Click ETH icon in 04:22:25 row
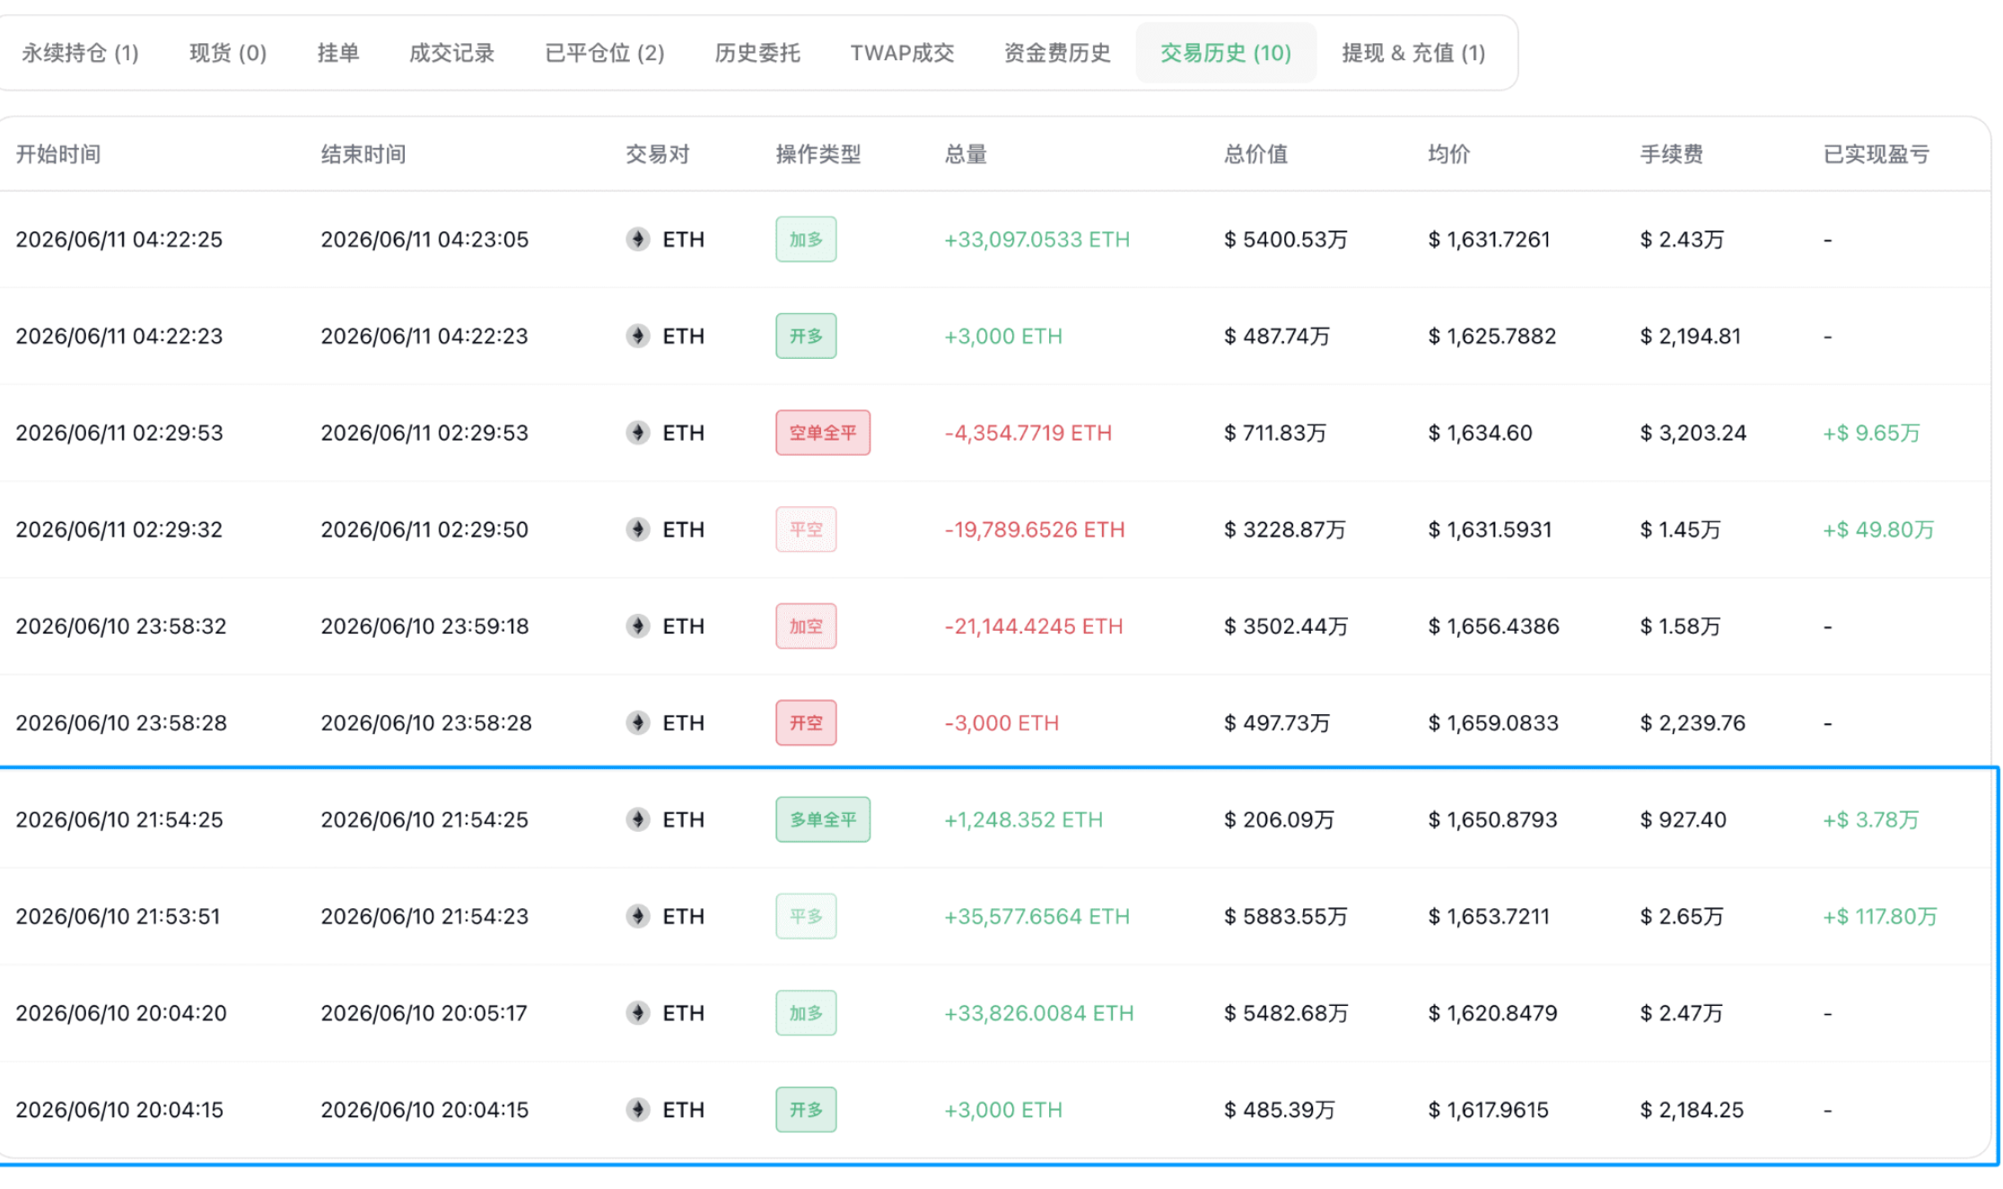Screen dimensions: 2003x1189 (x=638, y=240)
